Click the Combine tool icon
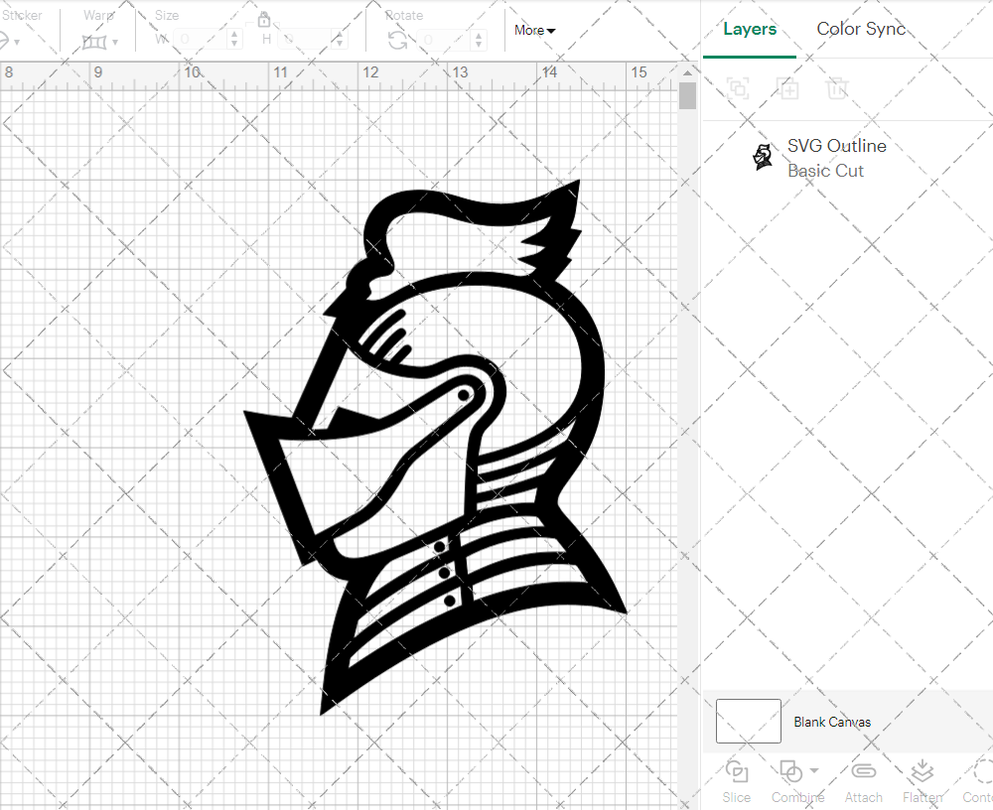 click(x=791, y=772)
